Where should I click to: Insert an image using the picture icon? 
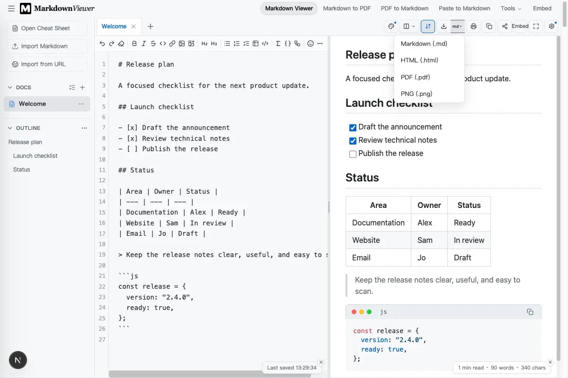[182, 43]
